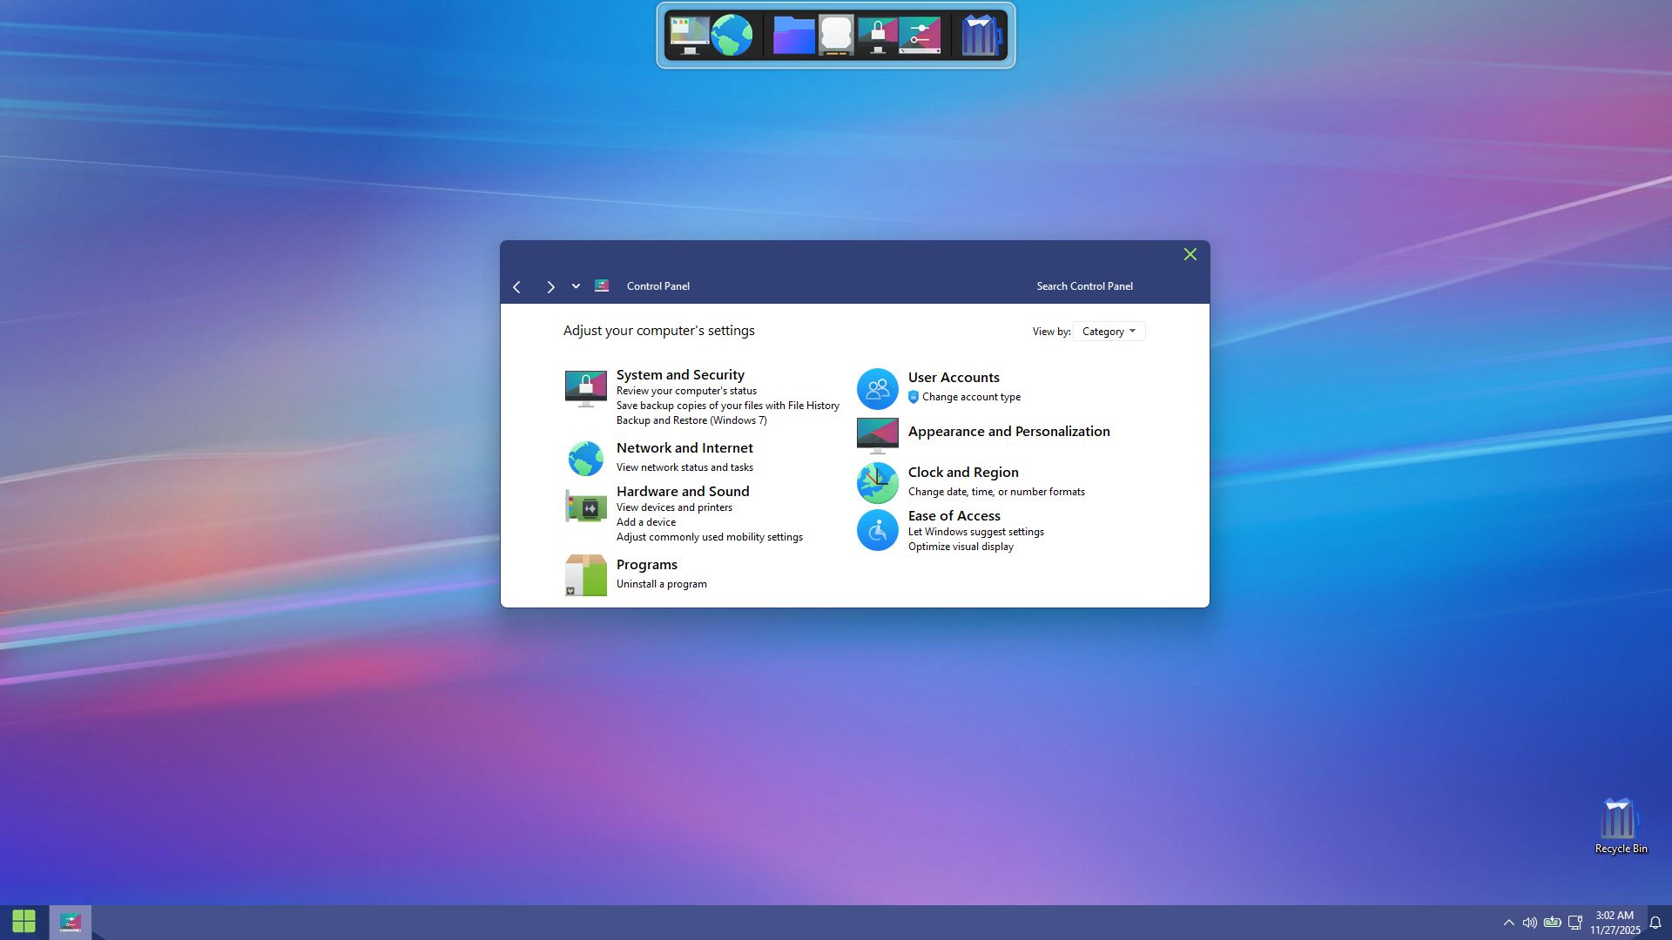This screenshot has height=940, width=1672.
Task: Click the Hardware and Sound card icon
Action: tap(585, 507)
